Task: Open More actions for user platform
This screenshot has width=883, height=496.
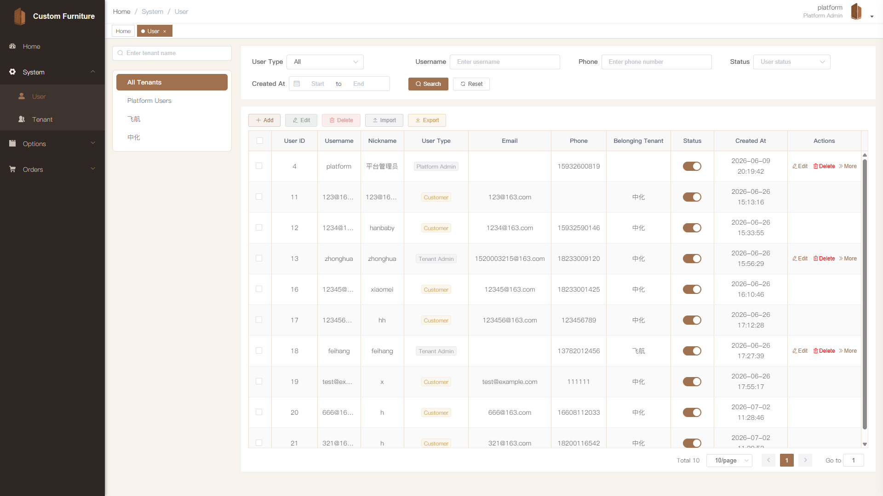Action: pos(848,166)
